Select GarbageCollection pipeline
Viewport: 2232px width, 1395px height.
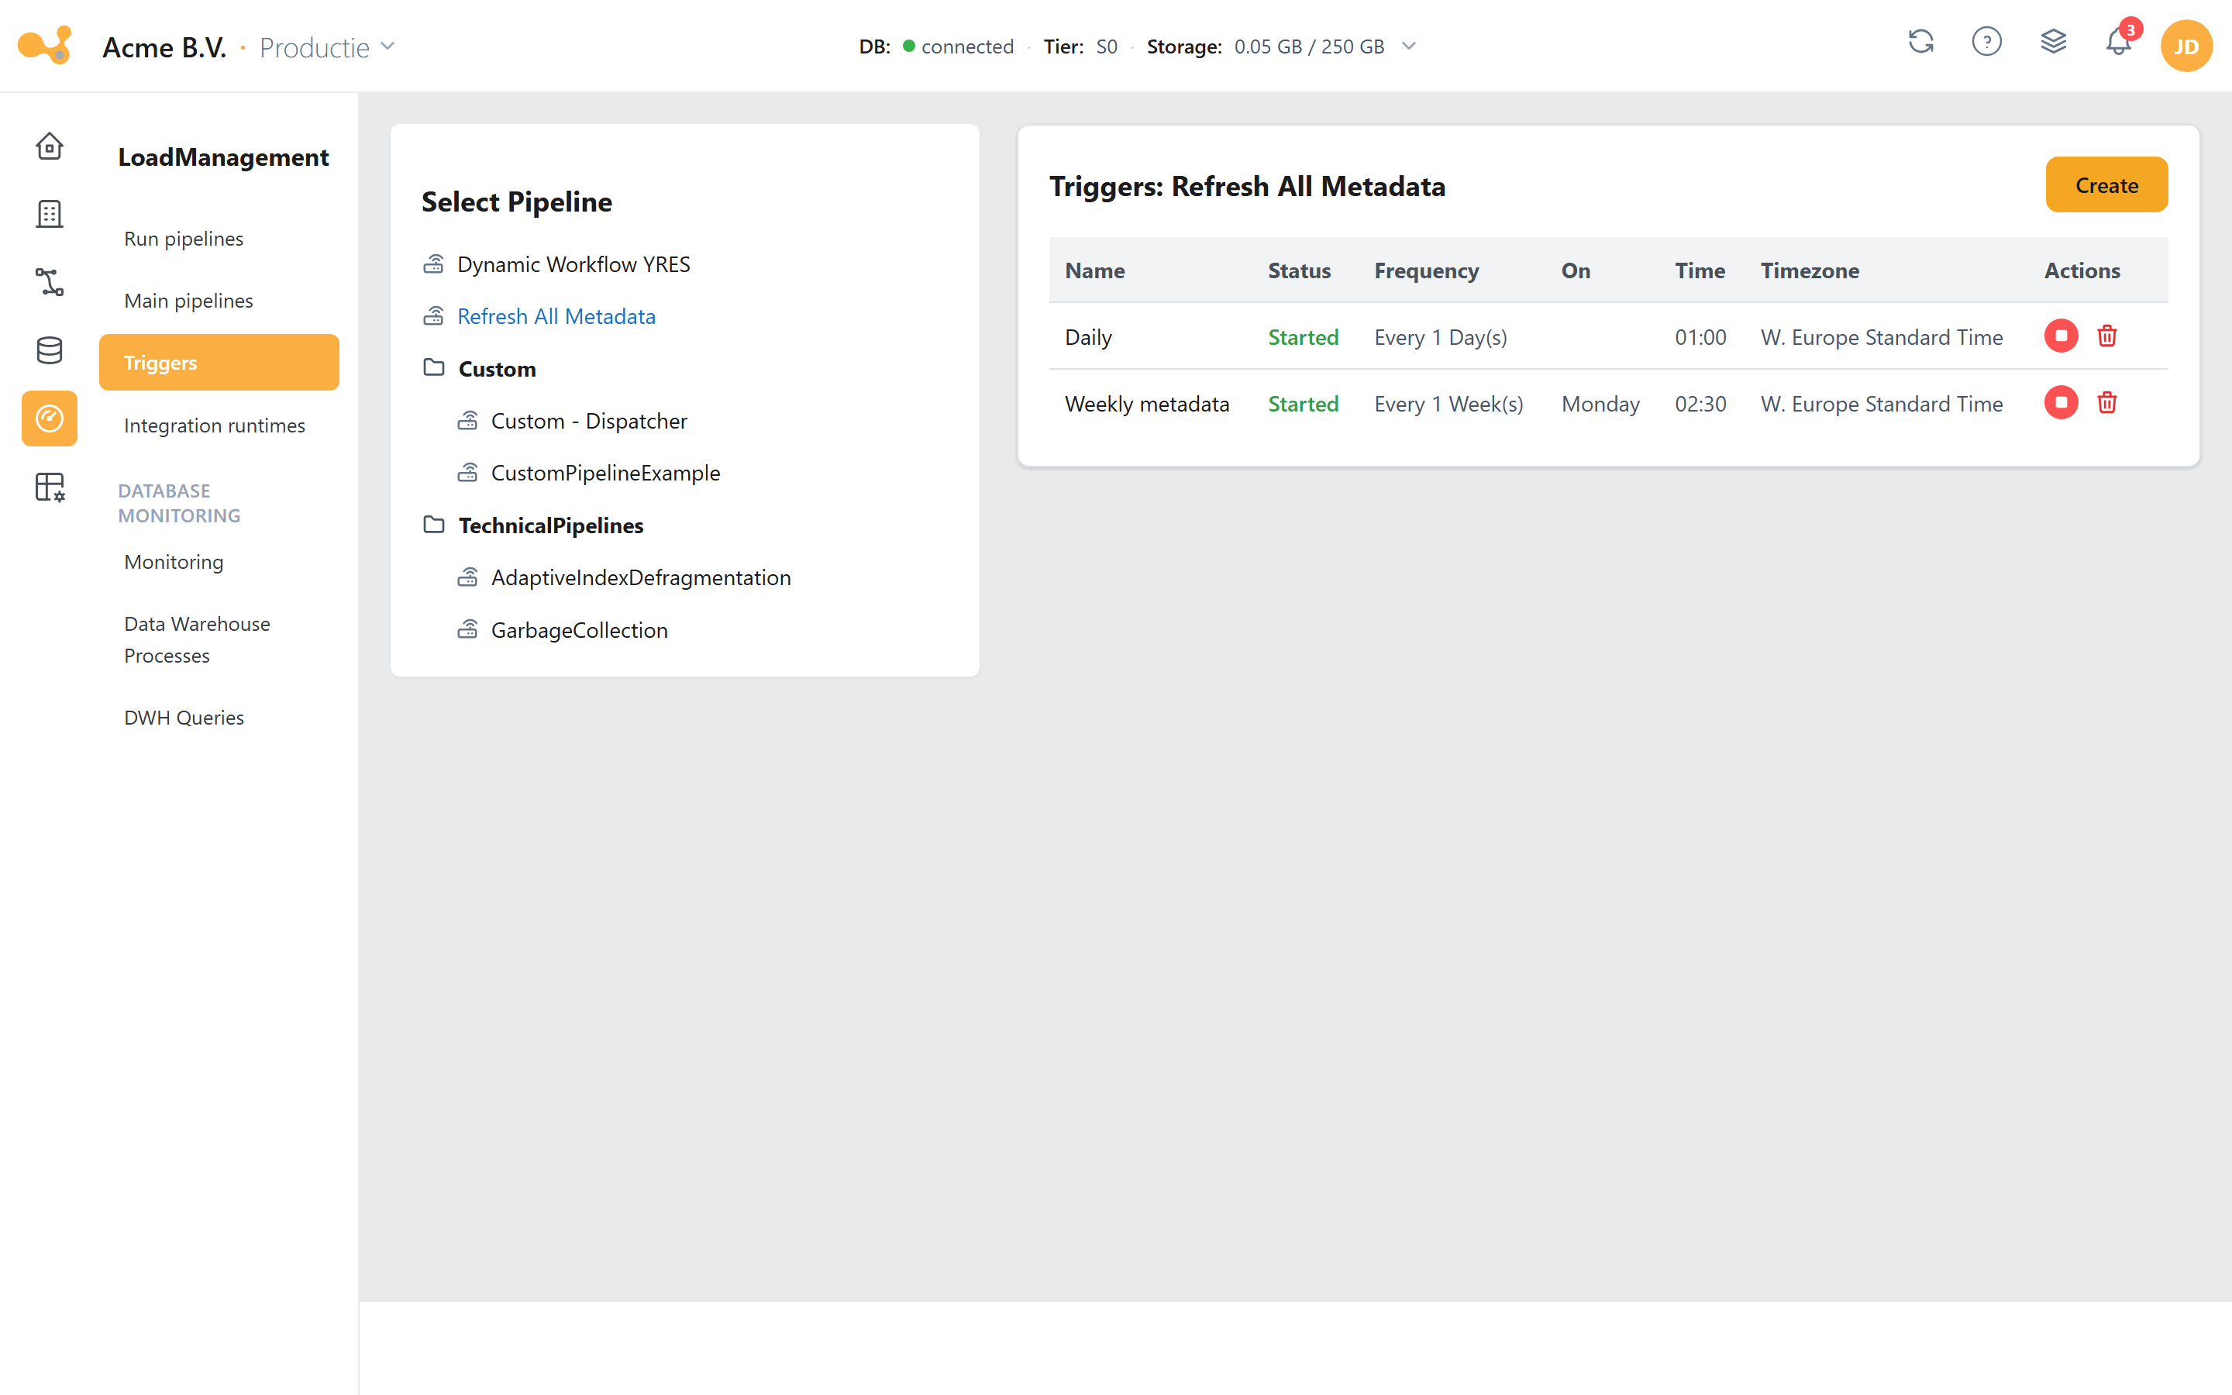(579, 630)
